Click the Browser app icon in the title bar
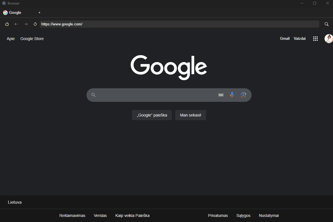Screen dimensions: 333x222 click(4, 3)
